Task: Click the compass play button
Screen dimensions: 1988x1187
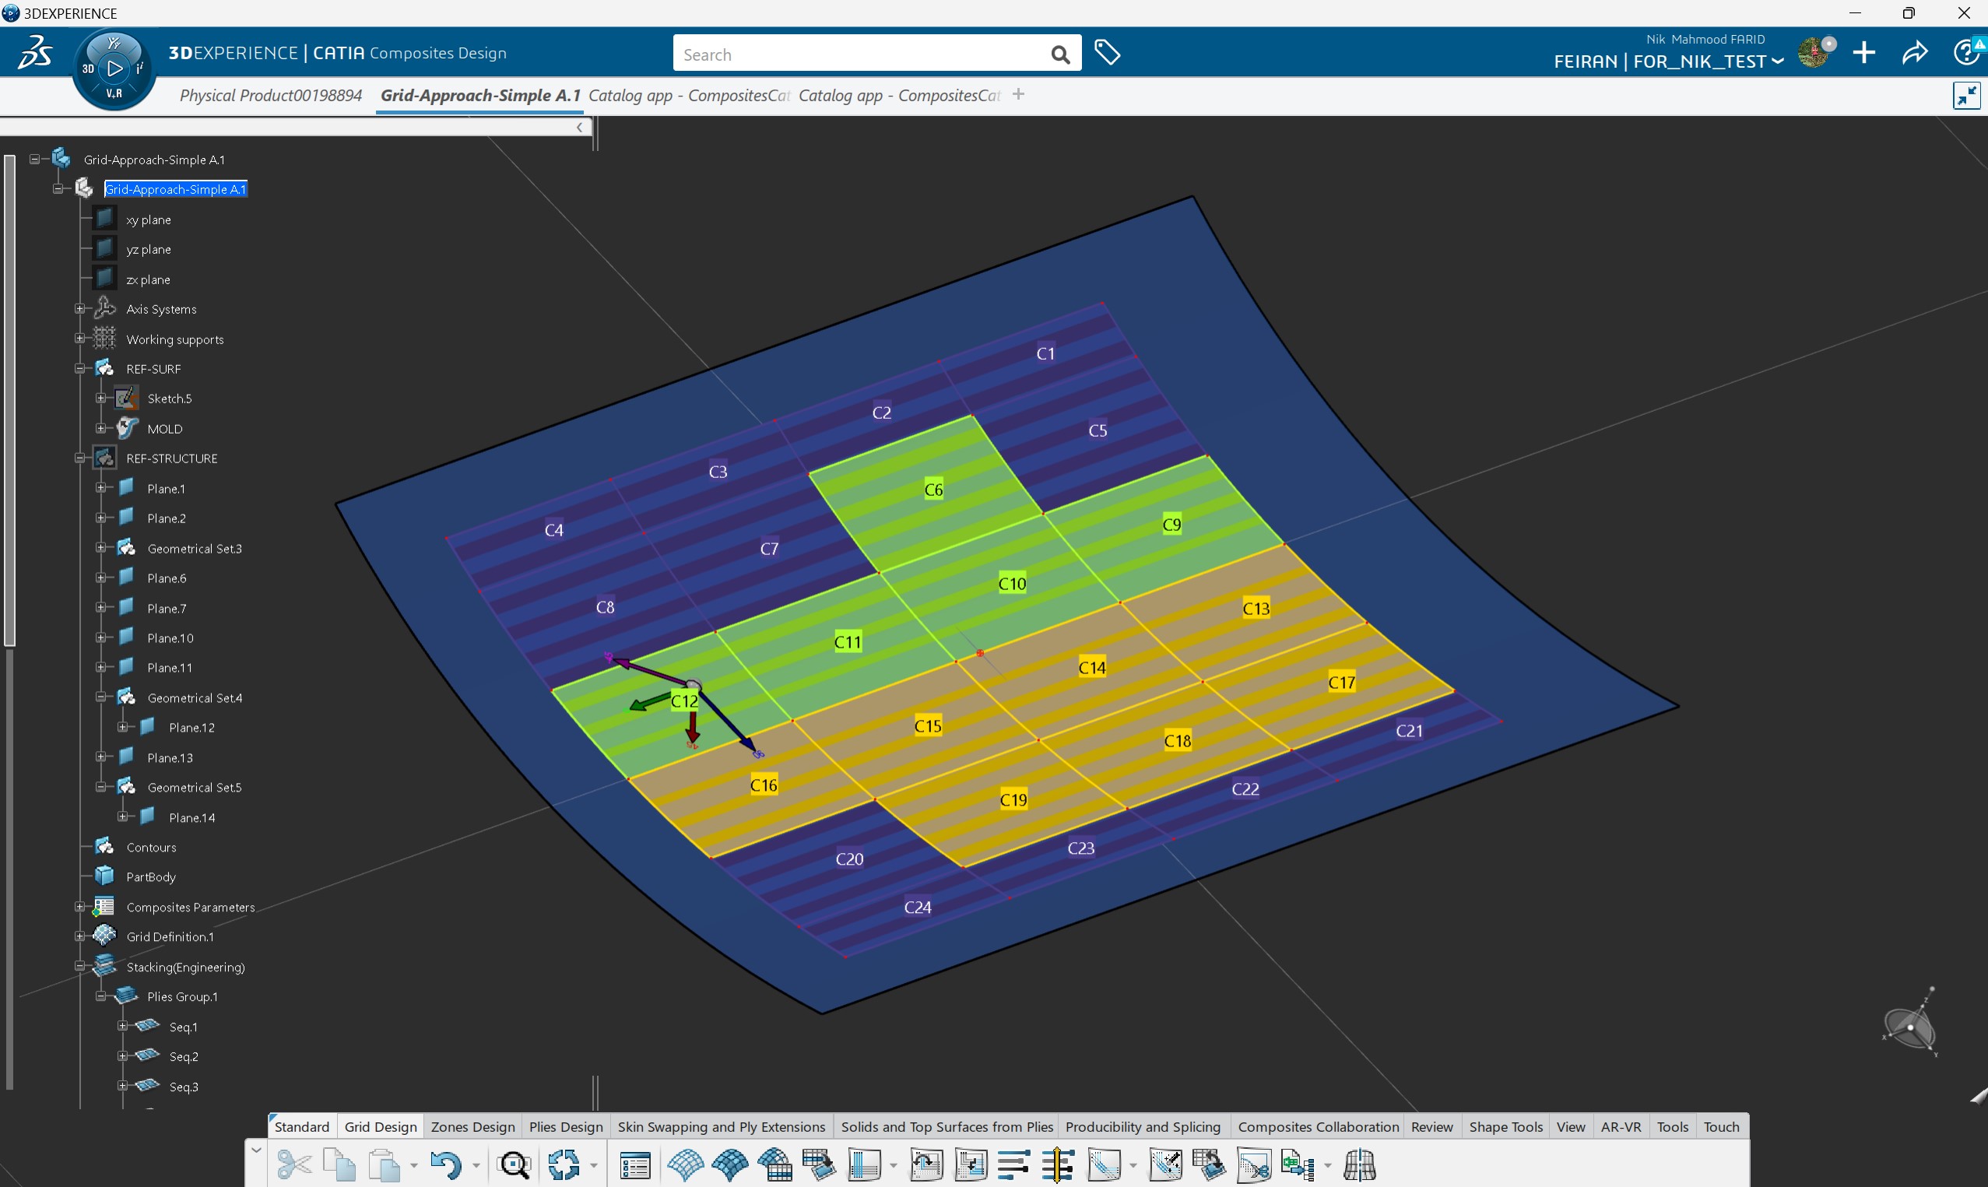Action: tap(115, 68)
